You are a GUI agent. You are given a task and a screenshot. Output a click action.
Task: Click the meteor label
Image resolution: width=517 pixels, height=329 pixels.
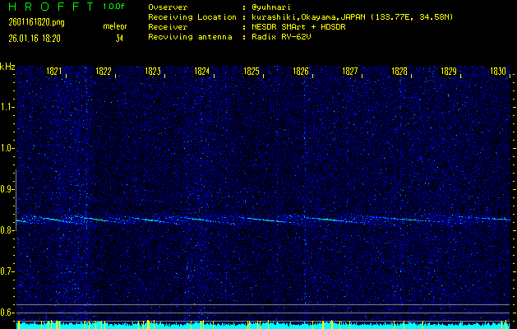pos(115,26)
